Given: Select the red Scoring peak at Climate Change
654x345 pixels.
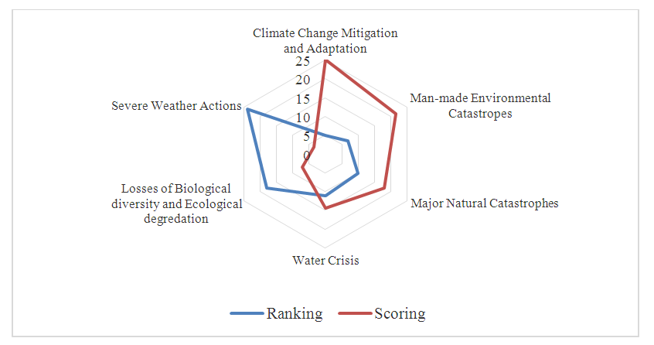Looking at the screenshot, I should (325, 62).
